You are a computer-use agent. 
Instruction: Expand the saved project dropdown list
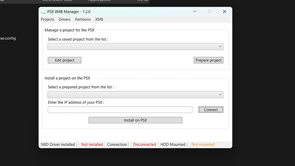pyautogui.click(x=135, y=46)
